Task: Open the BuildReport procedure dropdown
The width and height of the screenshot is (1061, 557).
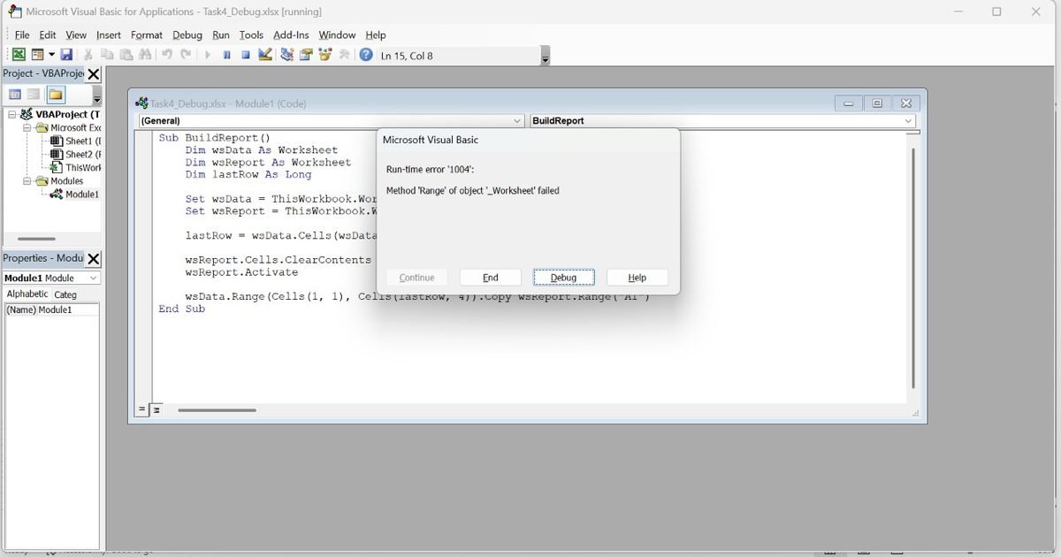Action: pyautogui.click(x=722, y=121)
